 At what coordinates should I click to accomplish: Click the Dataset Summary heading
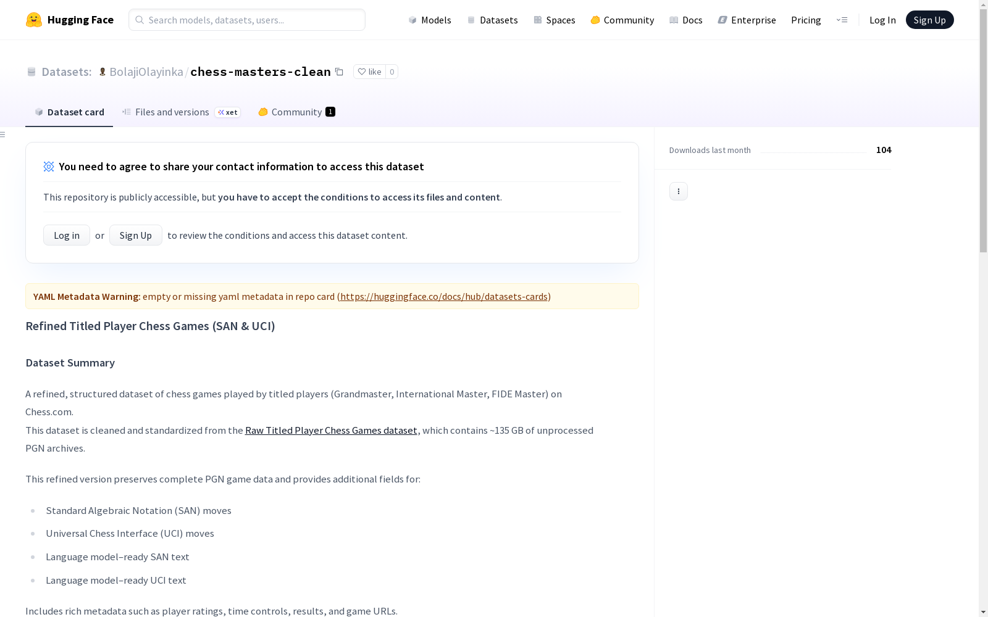click(x=70, y=363)
